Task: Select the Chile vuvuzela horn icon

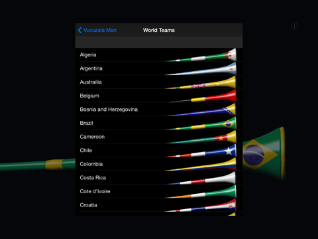Action: pos(201,151)
